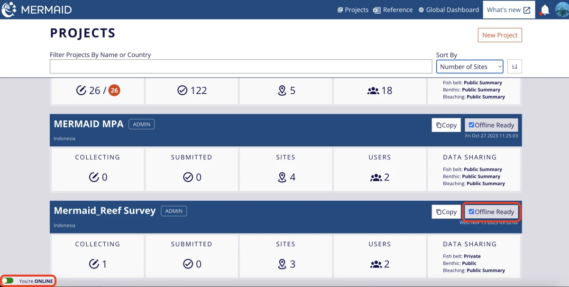Expand the Sort By dropdown
The height and width of the screenshot is (287, 569).
click(470, 67)
